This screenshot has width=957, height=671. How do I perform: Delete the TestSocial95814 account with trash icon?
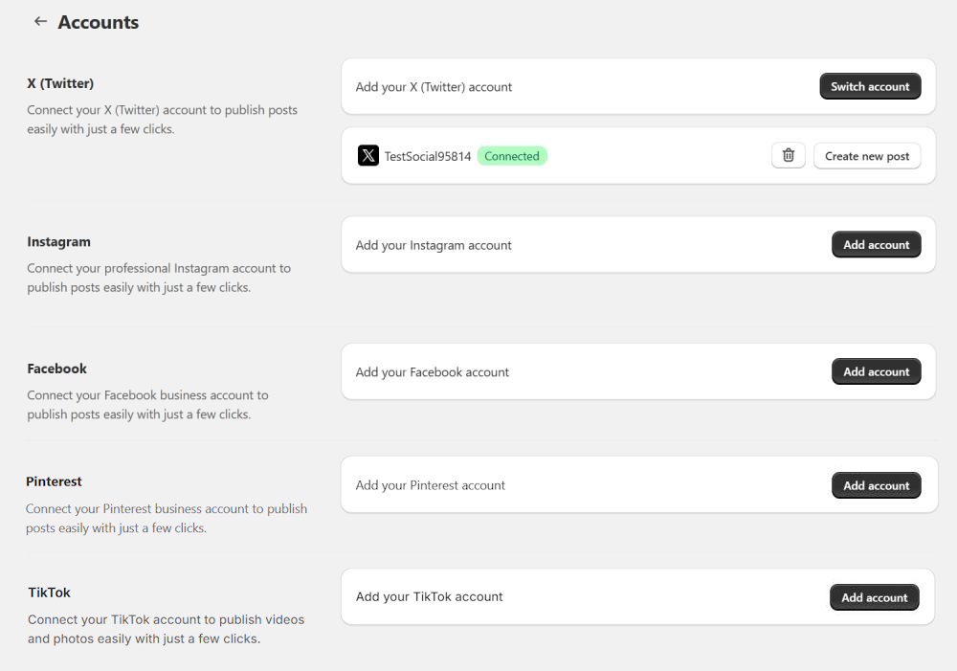pos(788,156)
